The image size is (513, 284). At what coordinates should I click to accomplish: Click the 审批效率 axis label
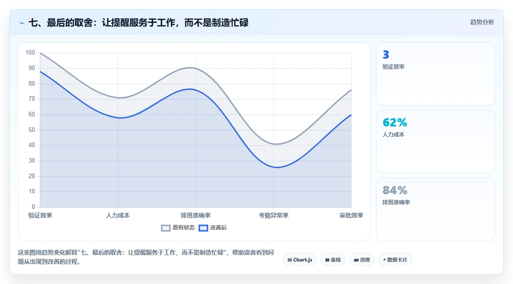click(351, 215)
